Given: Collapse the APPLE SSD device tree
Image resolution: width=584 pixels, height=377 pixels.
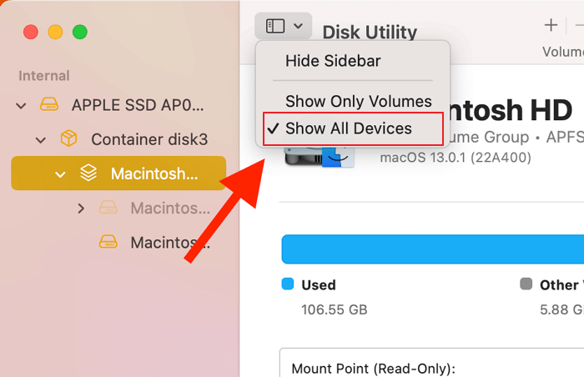Looking at the screenshot, I should pos(21,106).
